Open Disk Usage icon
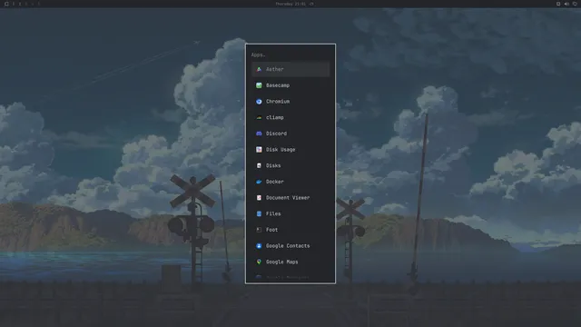581x327 pixels. click(x=259, y=149)
